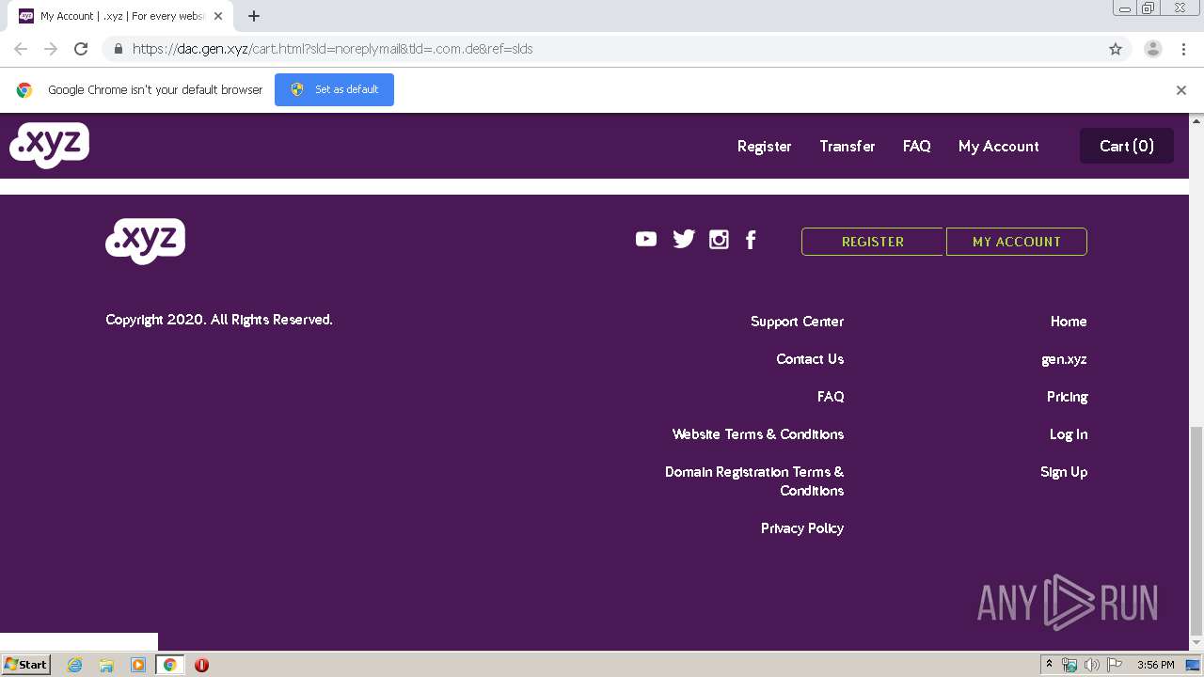Click the red Opera taskbar icon
The width and height of the screenshot is (1204, 677).
point(201,665)
